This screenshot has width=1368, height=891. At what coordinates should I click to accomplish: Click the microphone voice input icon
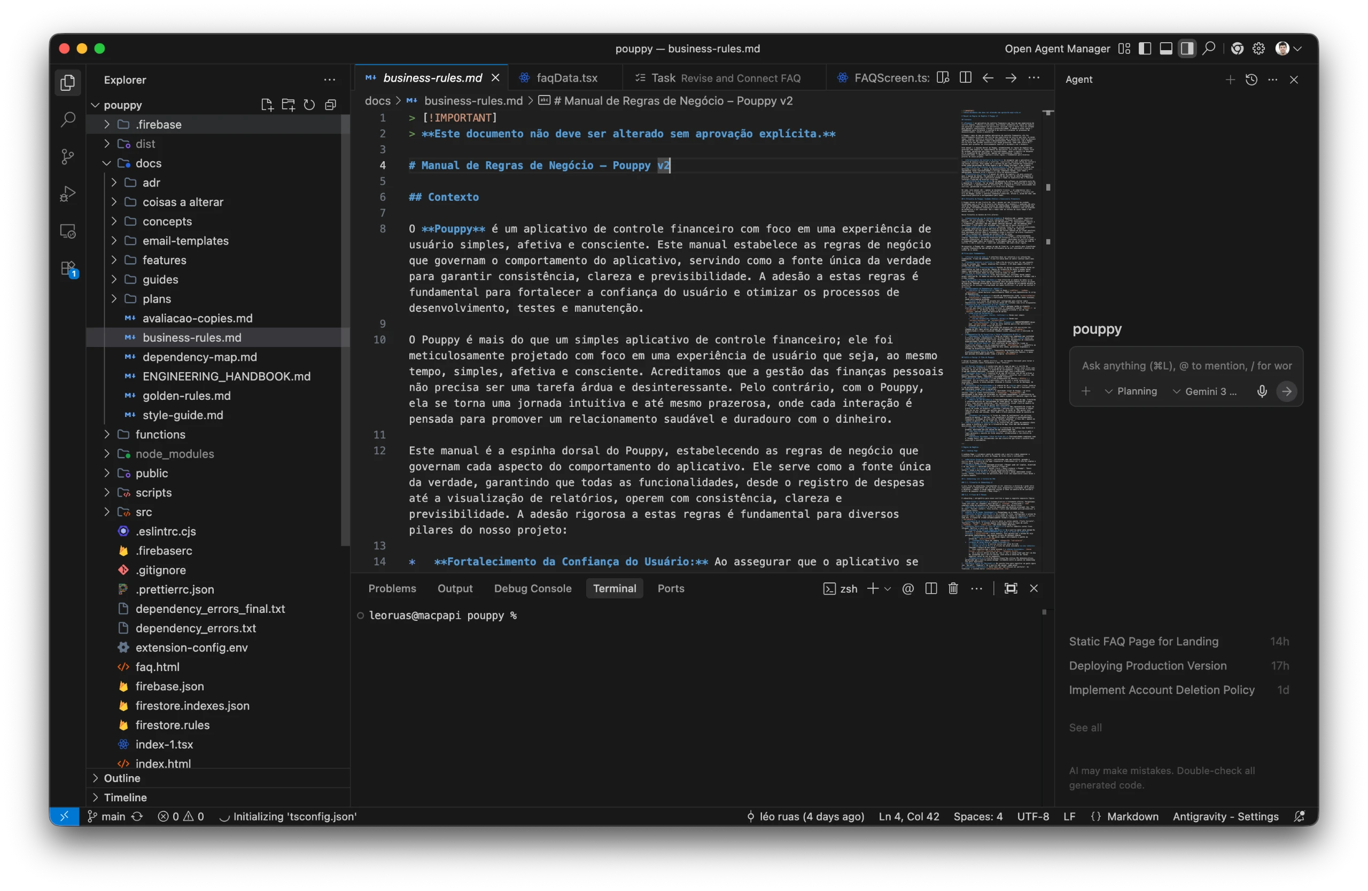[1262, 391]
